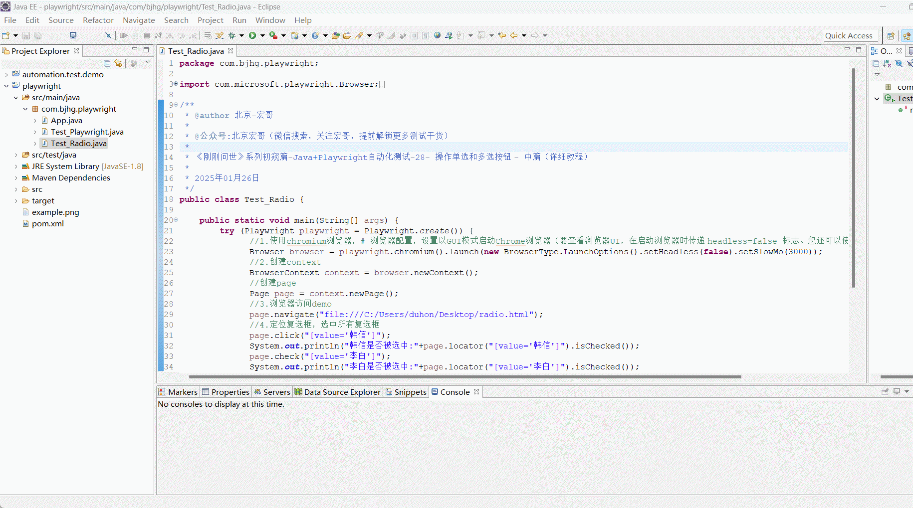Select Test_Radio.java editor tab
913x508 pixels.
point(196,51)
